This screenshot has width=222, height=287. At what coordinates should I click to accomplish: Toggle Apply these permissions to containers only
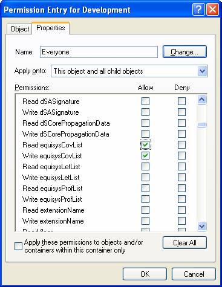(x=18, y=246)
